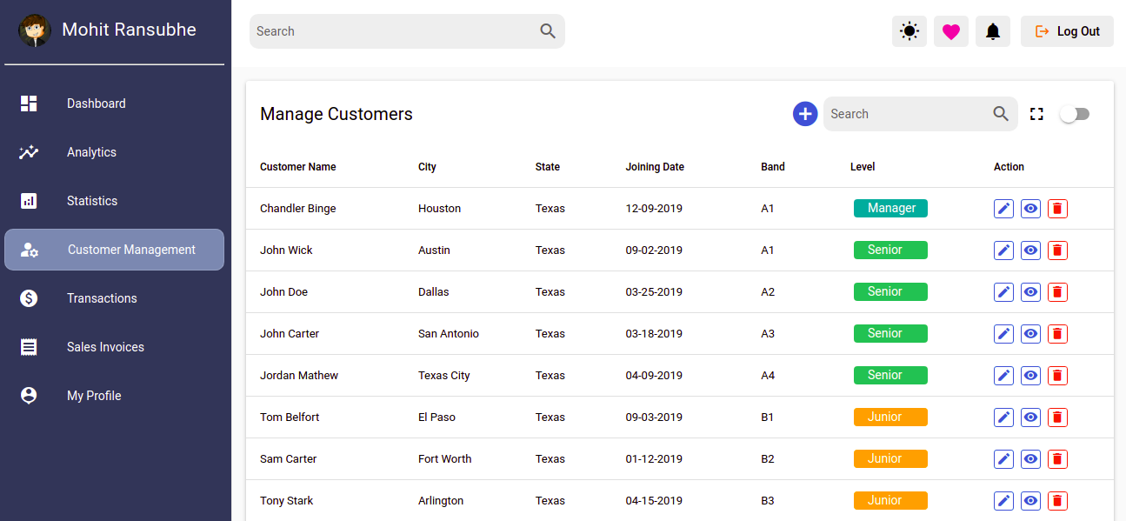Expand table to fullscreen view
Image resolution: width=1126 pixels, height=521 pixels.
point(1036,114)
